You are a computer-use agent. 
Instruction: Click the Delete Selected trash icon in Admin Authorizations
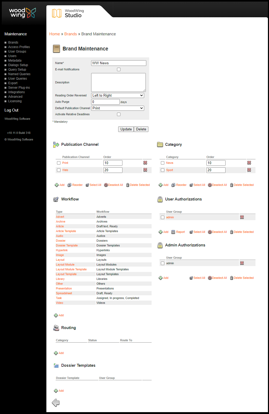232,278
